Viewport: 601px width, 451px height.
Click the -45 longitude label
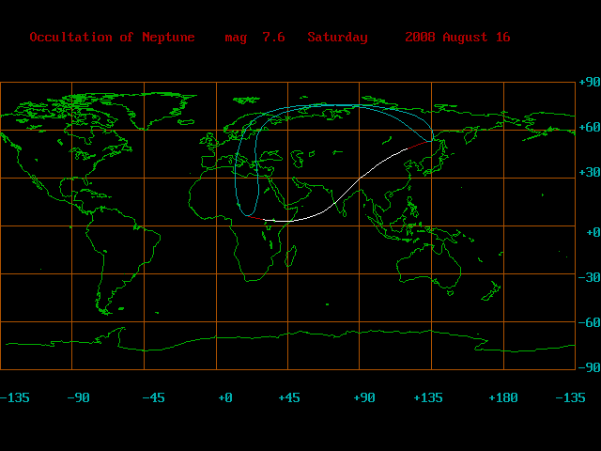pyautogui.click(x=153, y=398)
